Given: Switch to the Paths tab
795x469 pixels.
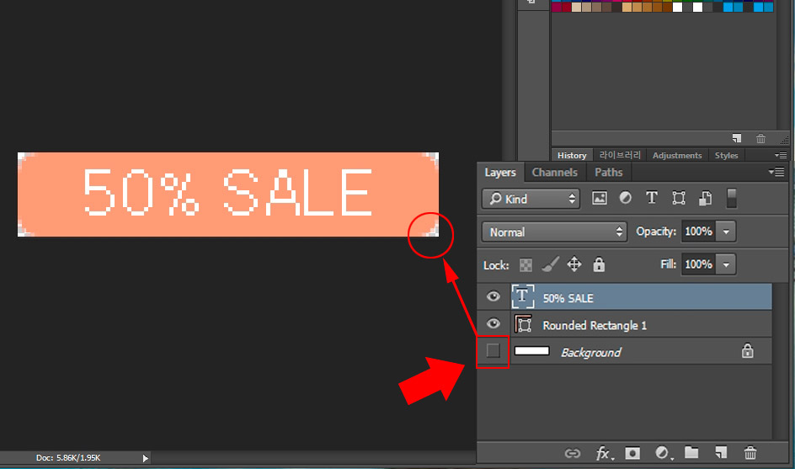Looking at the screenshot, I should tap(608, 173).
